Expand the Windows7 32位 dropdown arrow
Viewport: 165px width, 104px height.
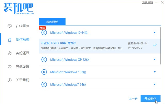pyautogui.click(x=155, y=72)
